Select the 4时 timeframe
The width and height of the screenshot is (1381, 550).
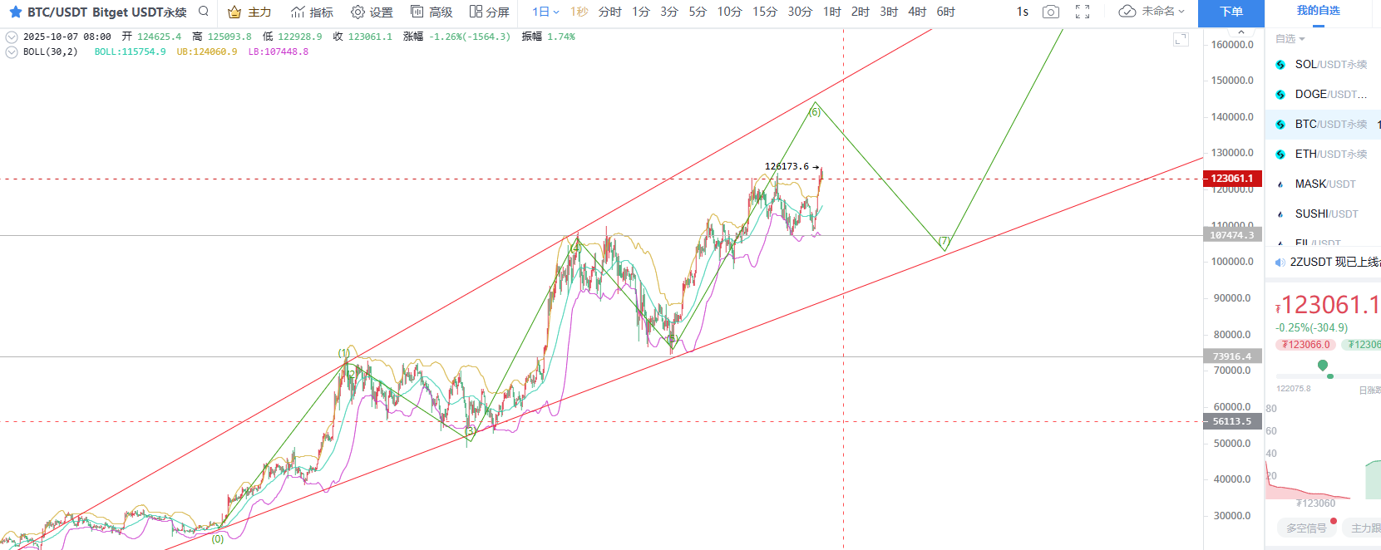[x=917, y=12]
